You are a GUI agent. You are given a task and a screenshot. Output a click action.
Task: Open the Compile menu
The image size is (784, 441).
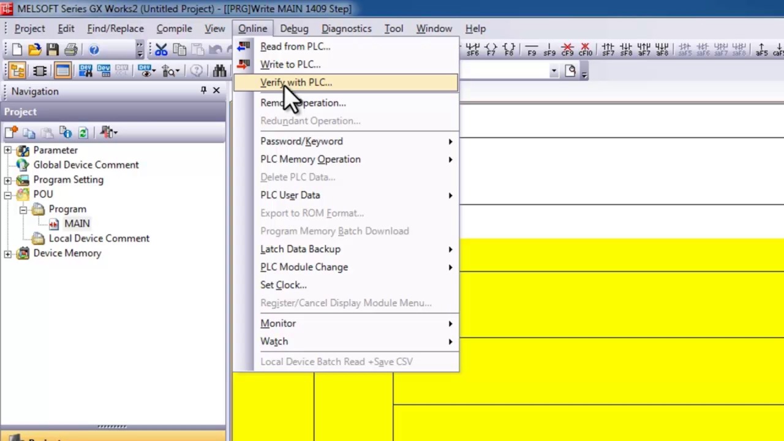[x=174, y=28]
